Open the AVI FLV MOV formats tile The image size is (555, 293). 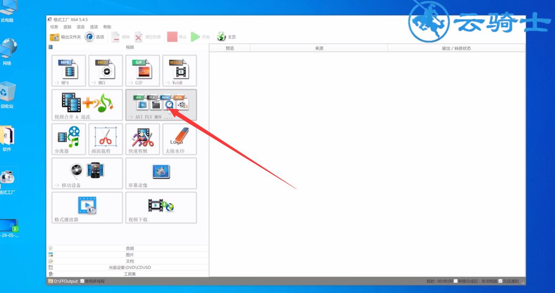[161, 105]
